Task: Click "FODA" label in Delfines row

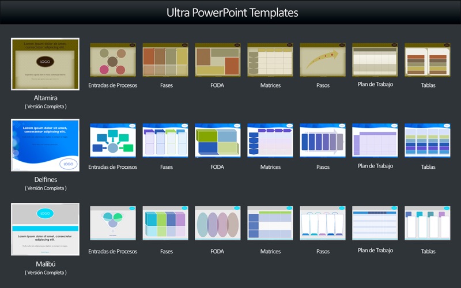Action: pyautogui.click(x=217, y=167)
